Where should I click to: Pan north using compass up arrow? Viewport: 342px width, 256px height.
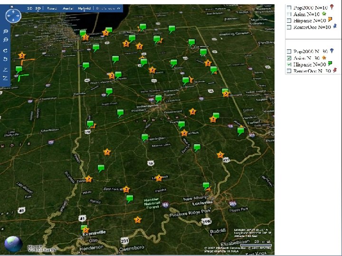(13, 11)
